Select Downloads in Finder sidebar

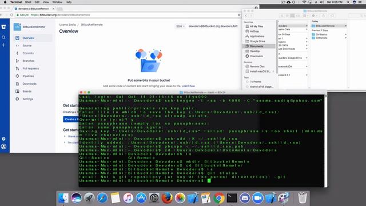click(259, 56)
